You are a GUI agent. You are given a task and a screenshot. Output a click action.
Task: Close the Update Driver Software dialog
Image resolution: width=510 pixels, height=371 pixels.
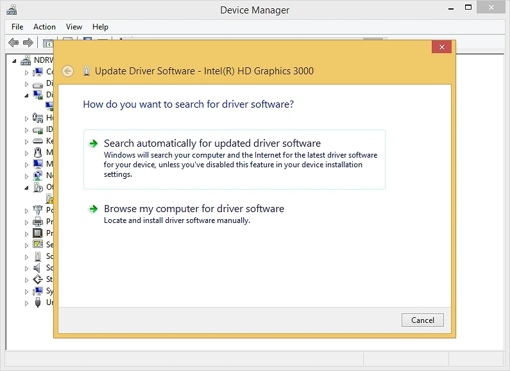[442, 47]
